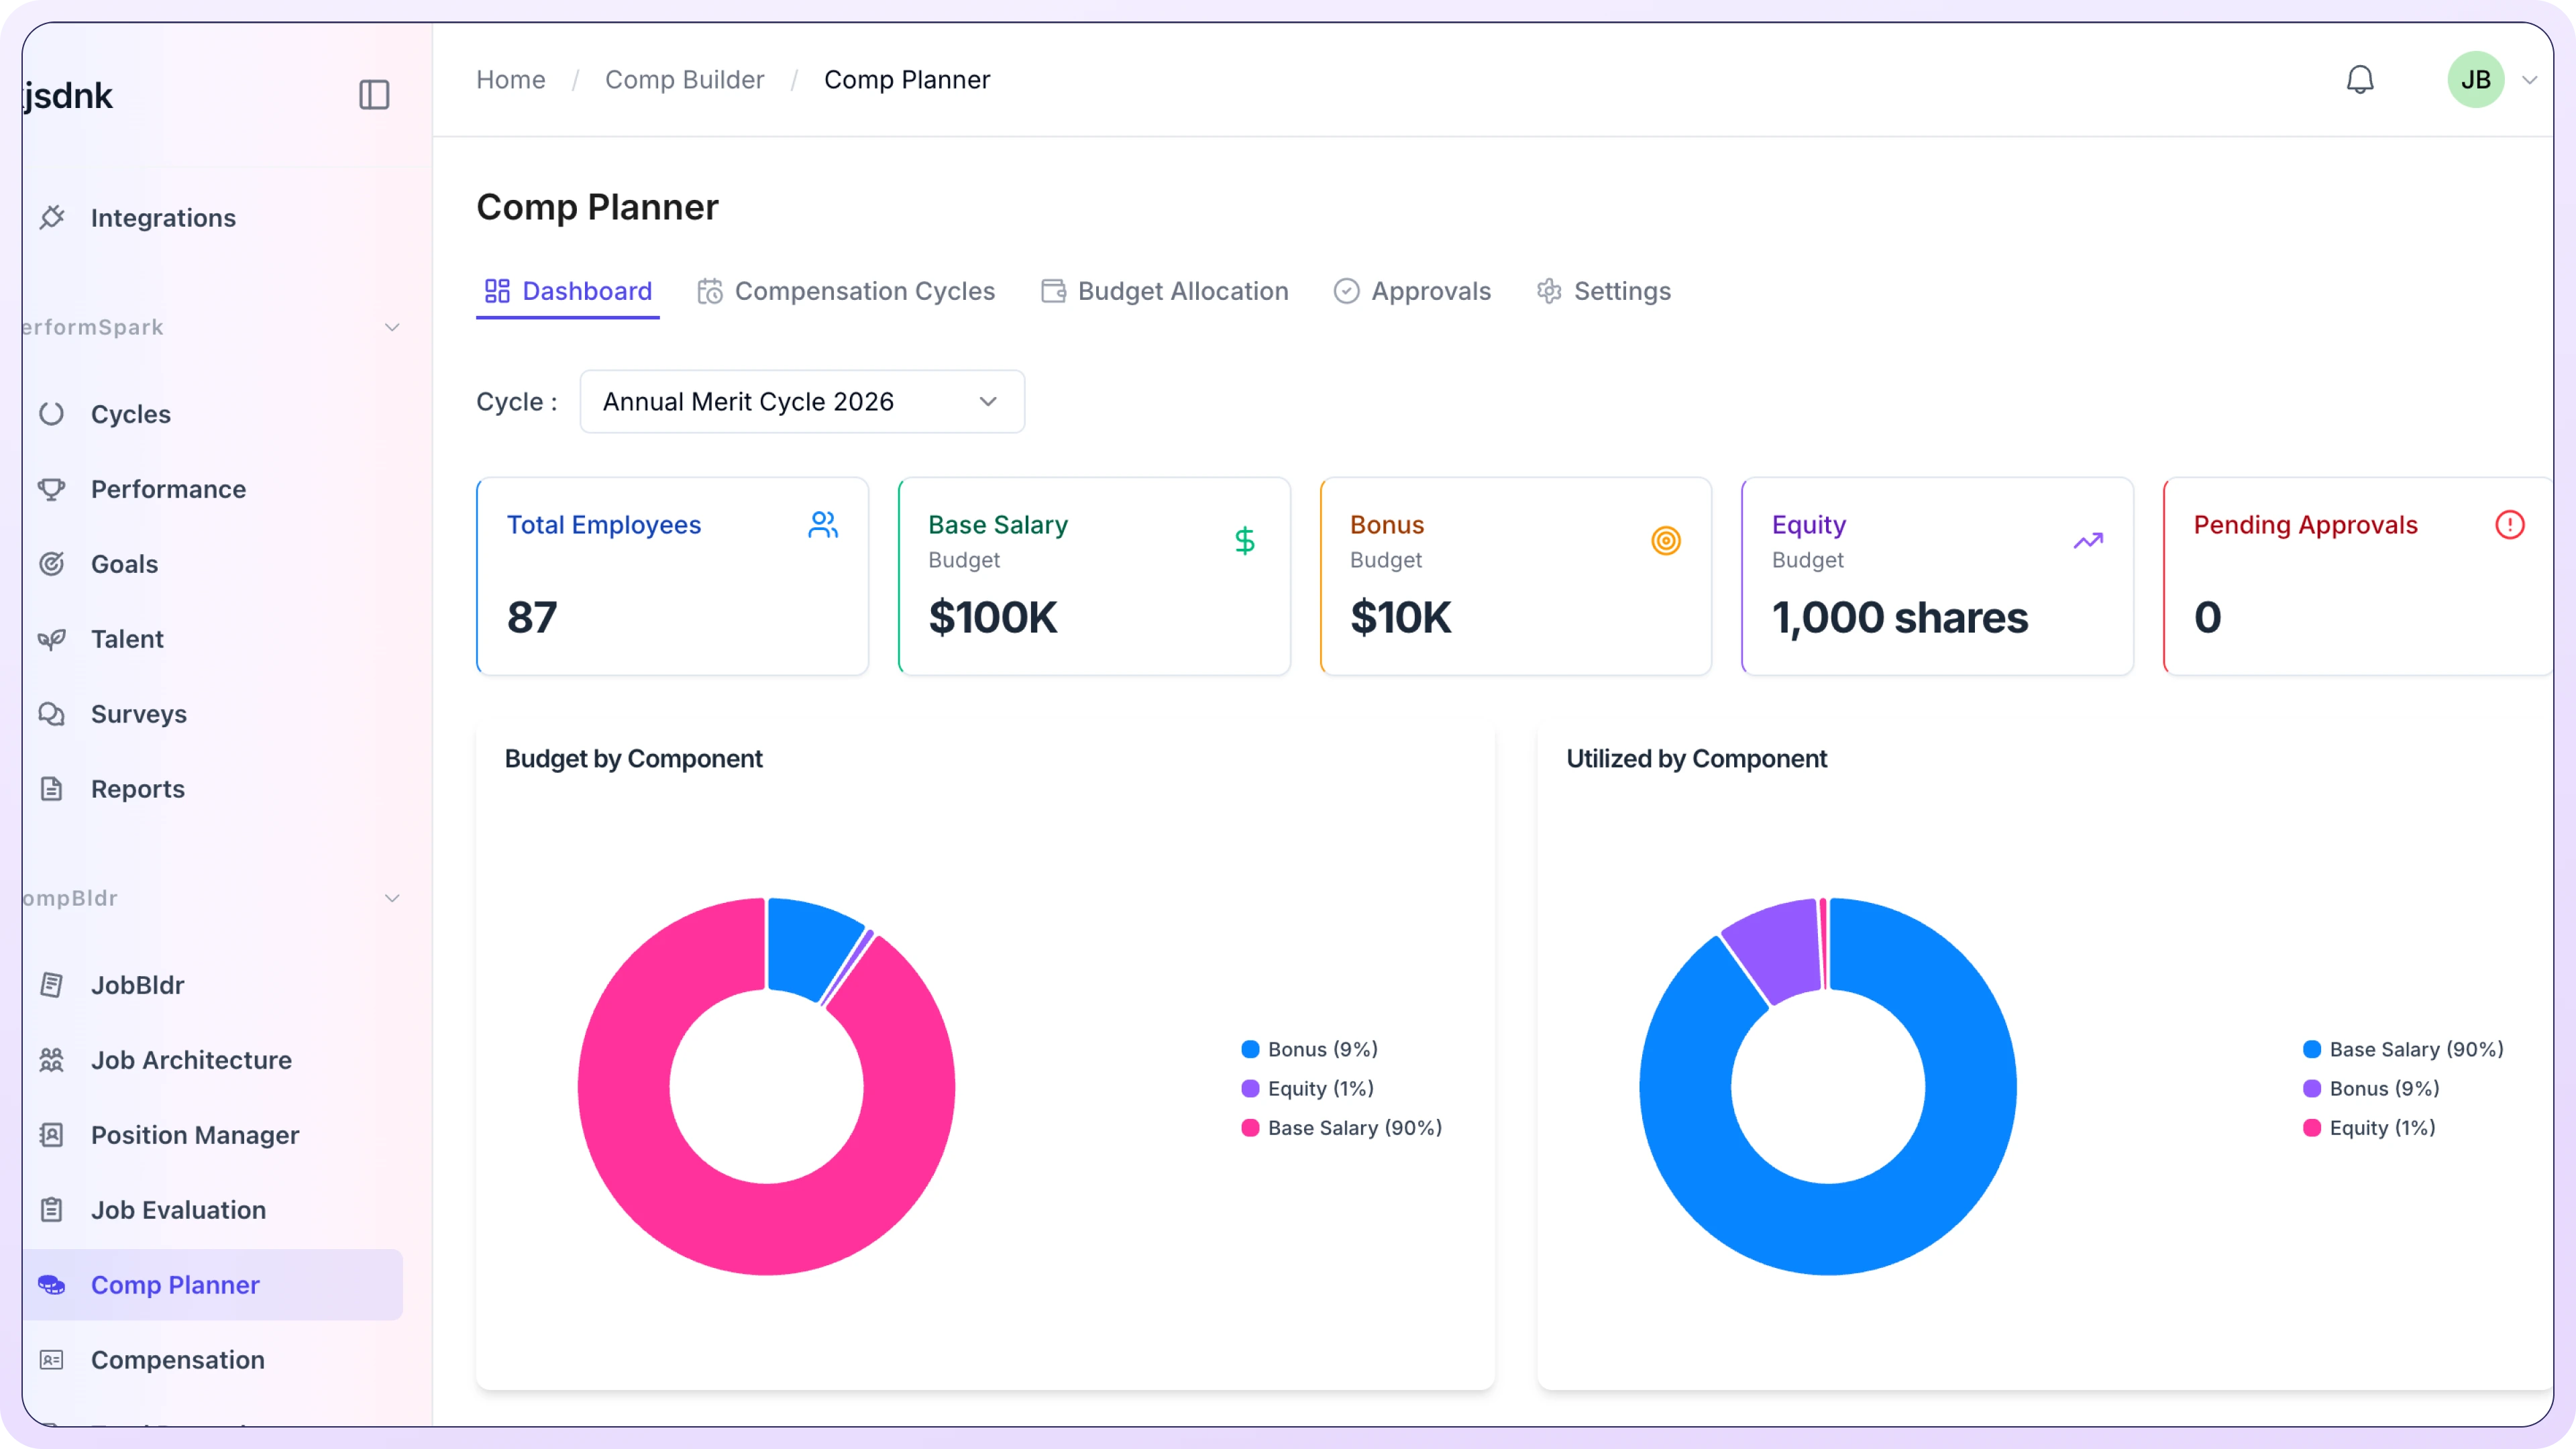Click the Total Employees people icon
This screenshot has width=2576, height=1449.
pos(822,525)
